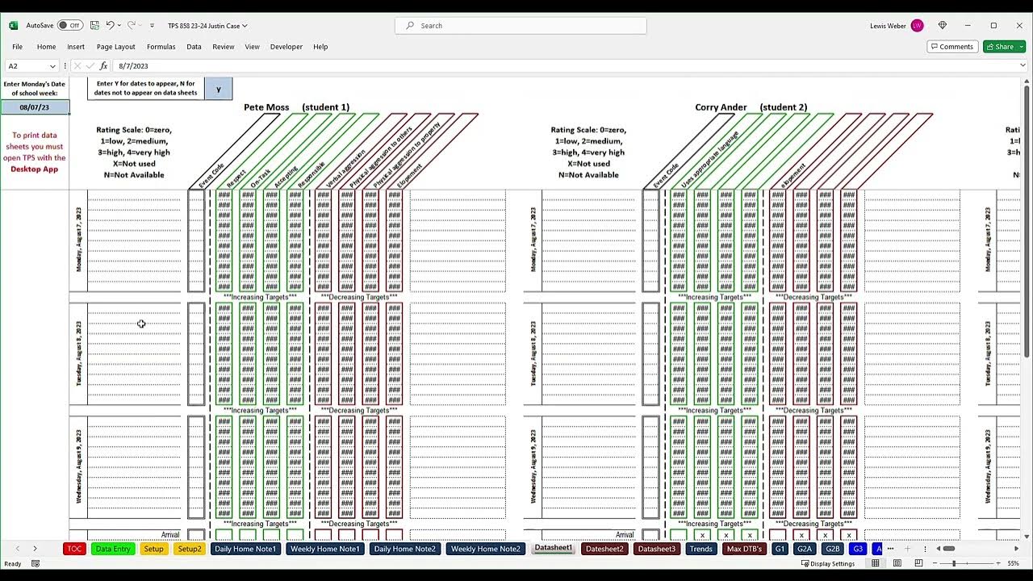Open the Data tab

point(194,47)
